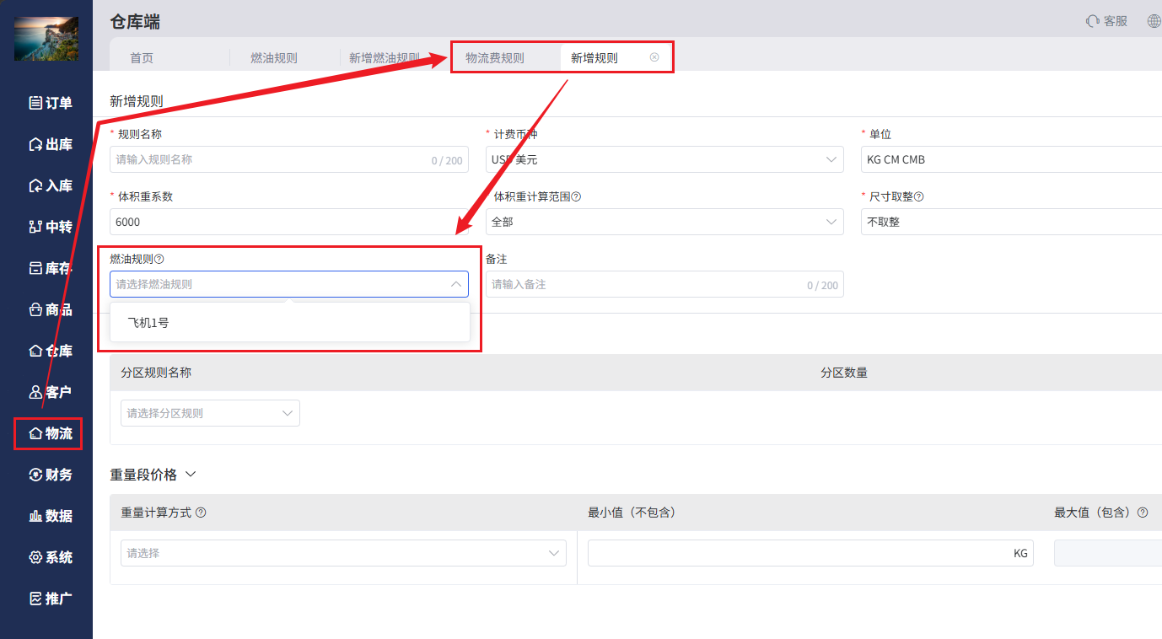Screen dimensions: 1162x639
Task: Click the 规则名称 input field
Action: pyautogui.click(x=289, y=159)
